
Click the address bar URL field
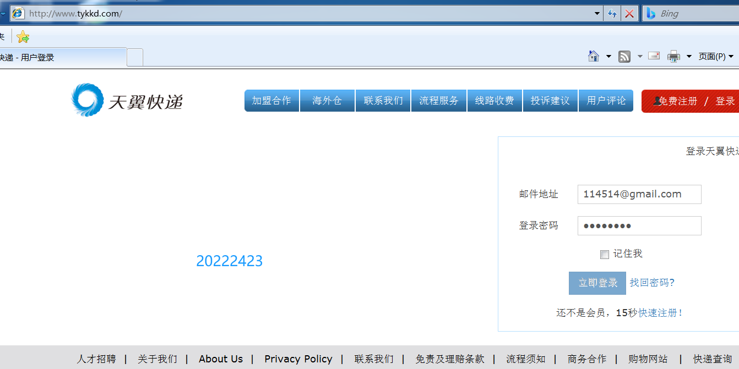[308, 14]
